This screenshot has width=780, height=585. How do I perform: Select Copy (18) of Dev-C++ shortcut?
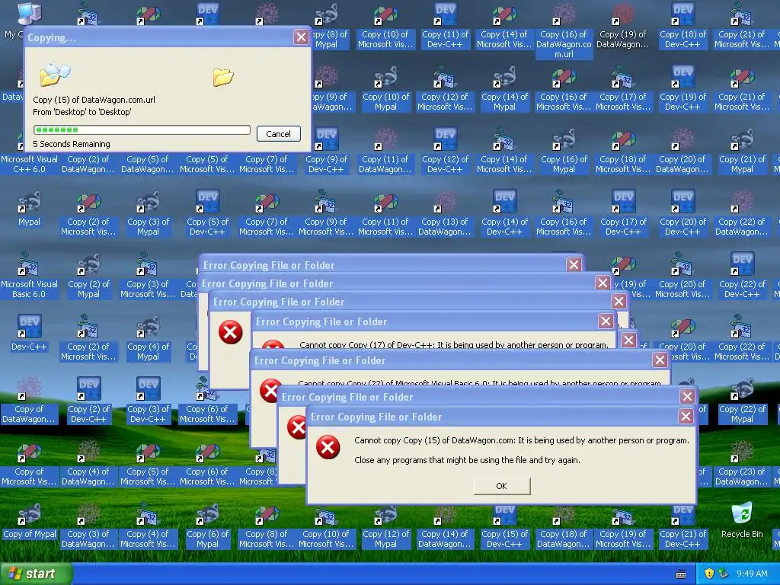coord(682,27)
